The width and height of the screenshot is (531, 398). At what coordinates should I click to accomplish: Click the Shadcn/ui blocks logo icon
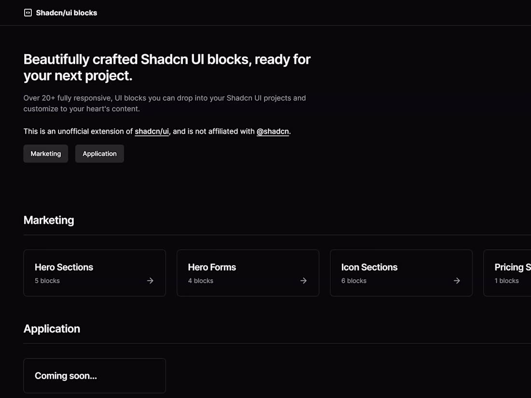click(x=28, y=13)
